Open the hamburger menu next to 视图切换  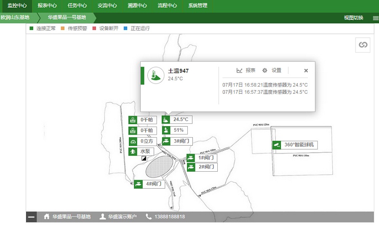pos(375,18)
